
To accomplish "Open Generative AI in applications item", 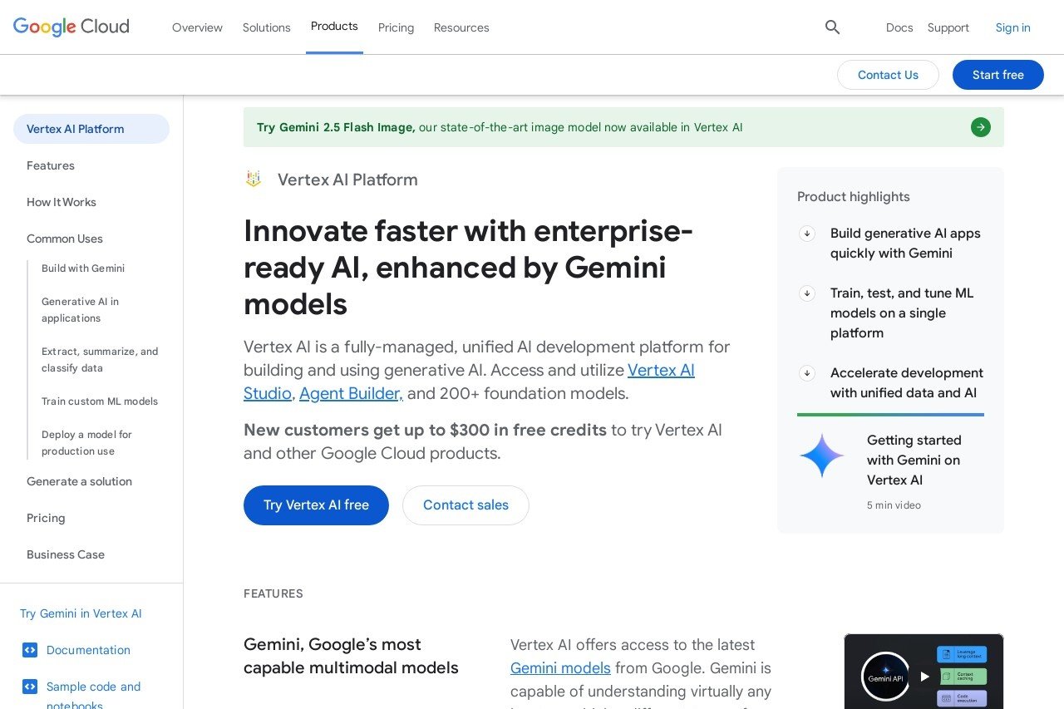I will tap(81, 310).
